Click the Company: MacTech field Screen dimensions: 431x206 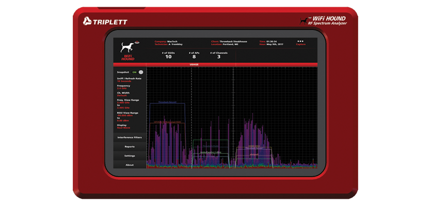(x=166, y=41)
